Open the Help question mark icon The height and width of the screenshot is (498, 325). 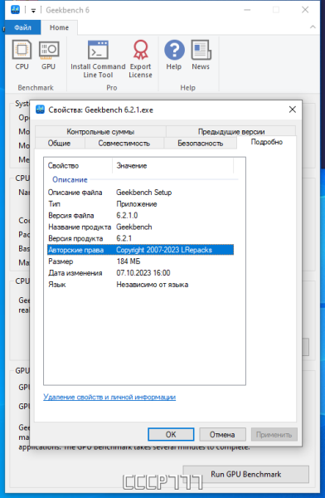(x=174, y=50)
